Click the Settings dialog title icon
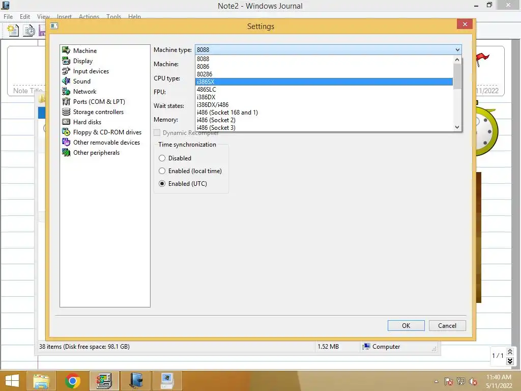Screen dimensions: 521x391 (x=54, y=26)
